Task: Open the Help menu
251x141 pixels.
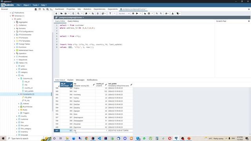Action: [44, 5]
